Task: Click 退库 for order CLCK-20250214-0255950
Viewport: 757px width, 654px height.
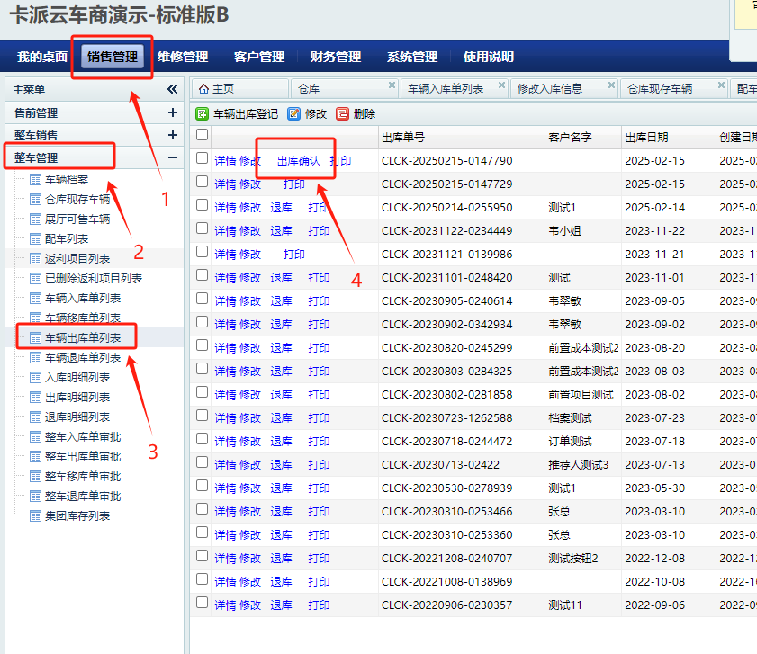Action: click(x=281, y=208)
